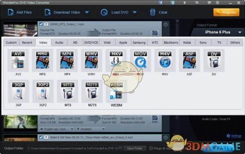Uncheck the Mater's Tall Tales checkbox

[41, 137]
